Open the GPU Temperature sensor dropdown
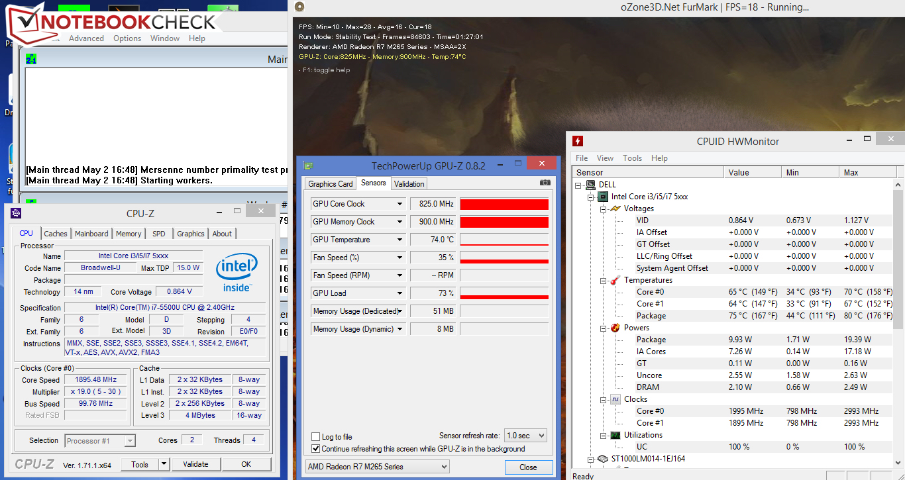This screenshot has height=480, width=905. point(399,240)
